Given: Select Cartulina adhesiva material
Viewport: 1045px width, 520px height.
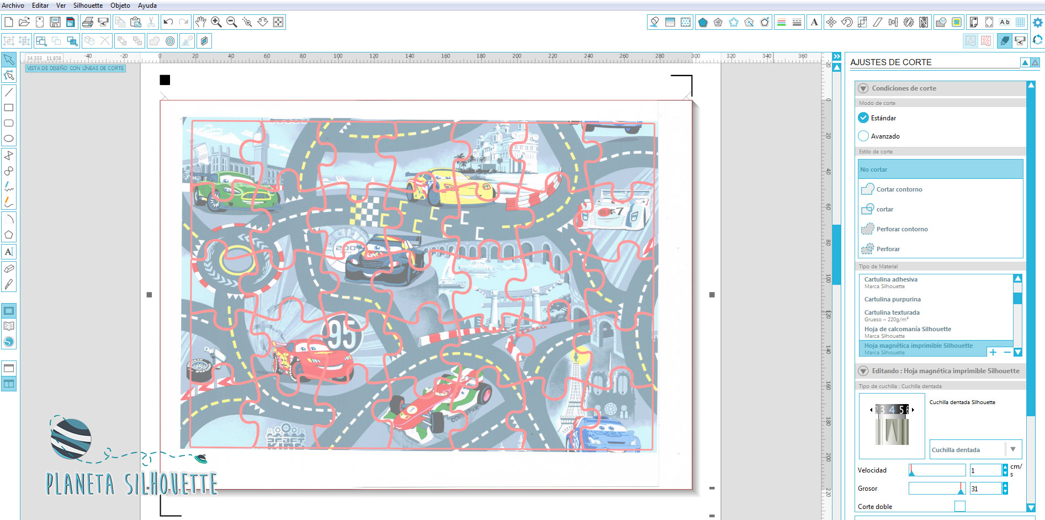Looking at the screenshot, I should tap(936, 282).
